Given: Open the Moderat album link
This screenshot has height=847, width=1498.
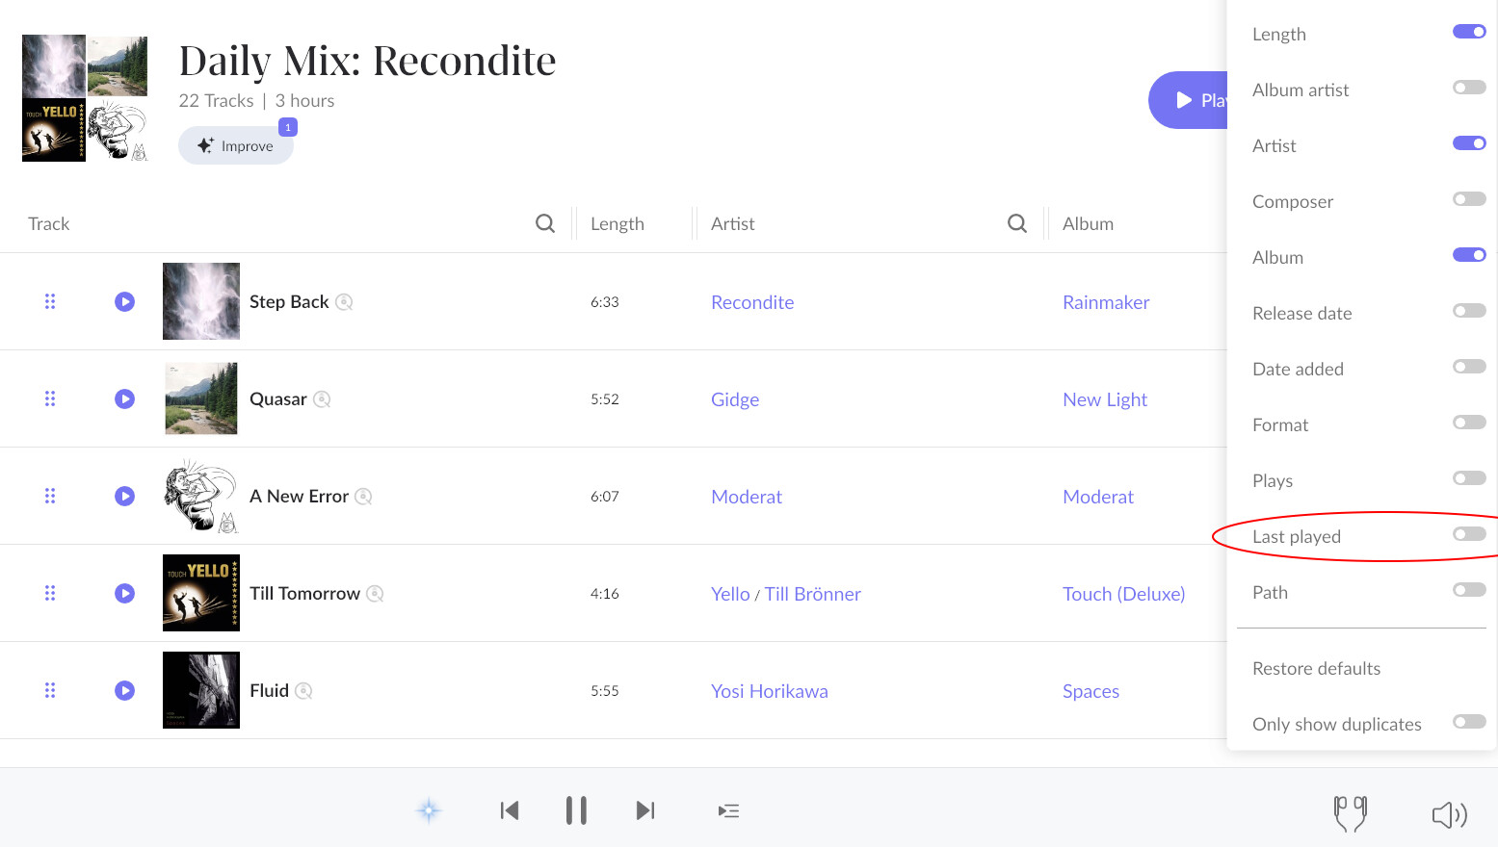Looking at the screenshot, I should [1098, 497].
